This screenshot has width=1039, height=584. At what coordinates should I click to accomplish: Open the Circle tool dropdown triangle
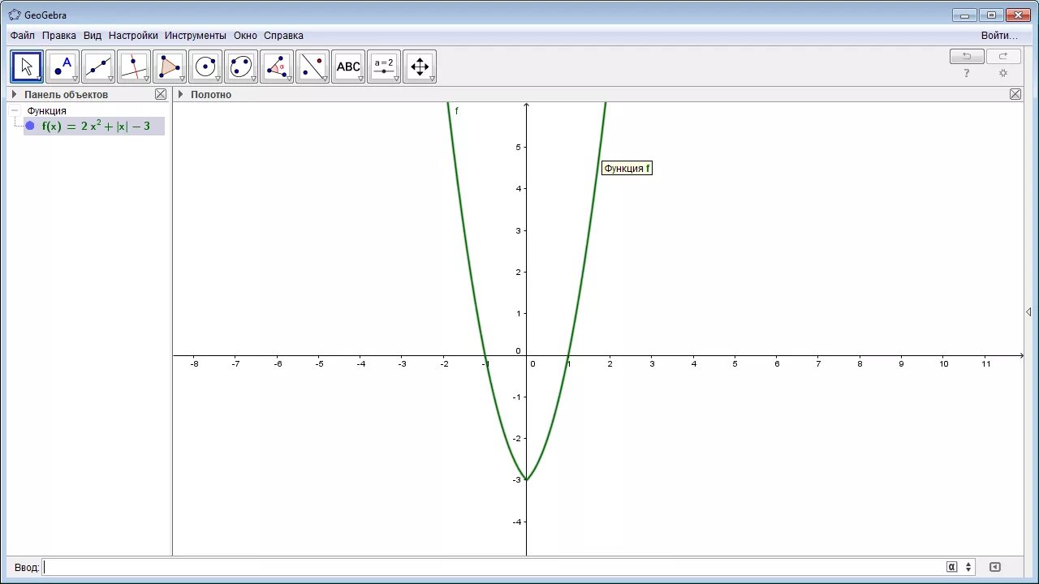[x=218, y=79]
